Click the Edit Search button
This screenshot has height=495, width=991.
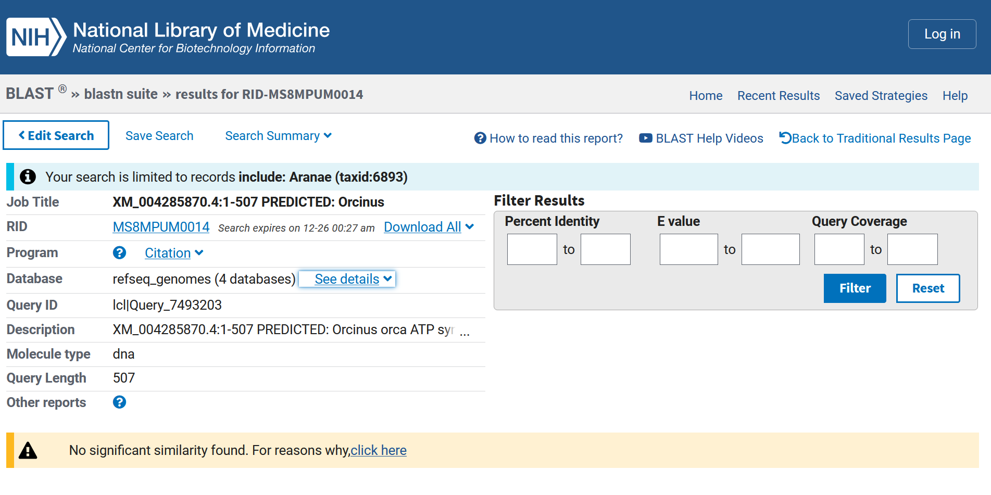coord(56,135)
